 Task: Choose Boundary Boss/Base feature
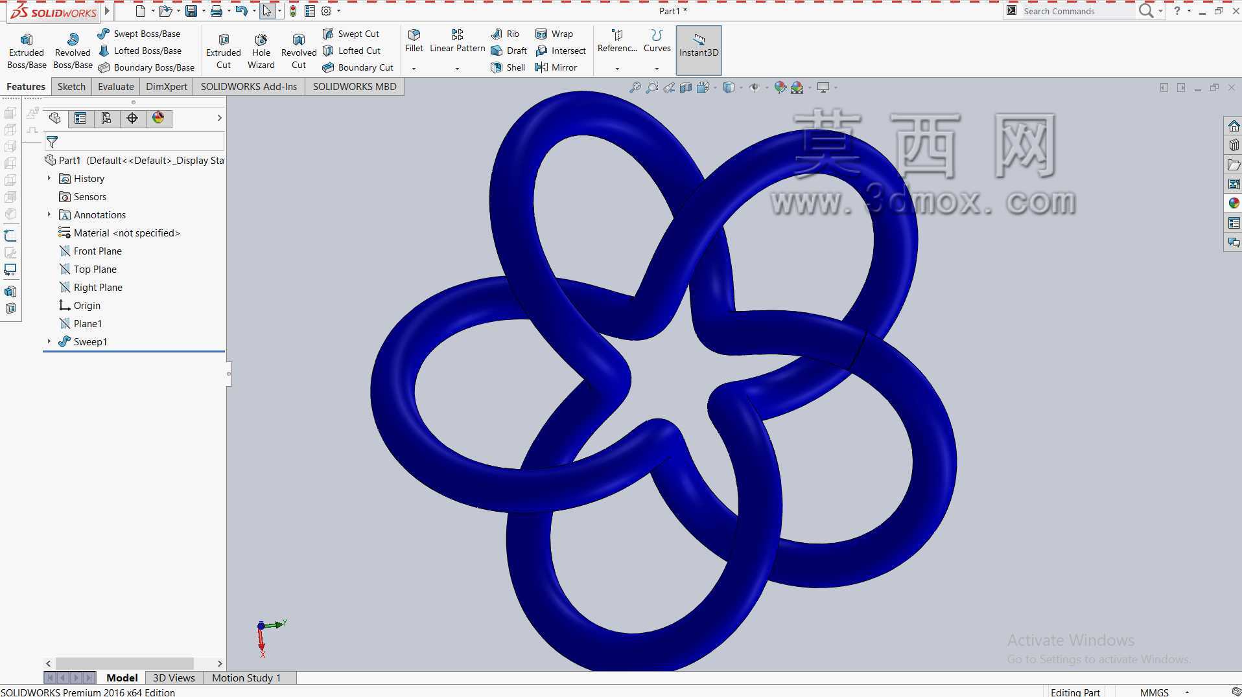click(x=146, y=67)
